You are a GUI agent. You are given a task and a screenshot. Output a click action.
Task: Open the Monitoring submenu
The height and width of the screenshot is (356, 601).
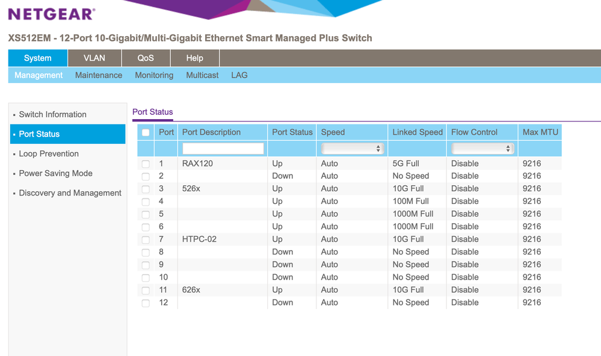click(154, 75)
